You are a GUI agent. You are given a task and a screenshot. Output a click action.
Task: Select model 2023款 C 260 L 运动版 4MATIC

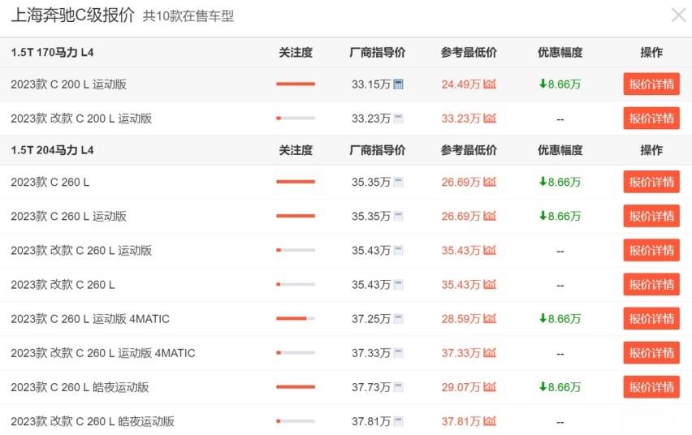pos(90,318)
